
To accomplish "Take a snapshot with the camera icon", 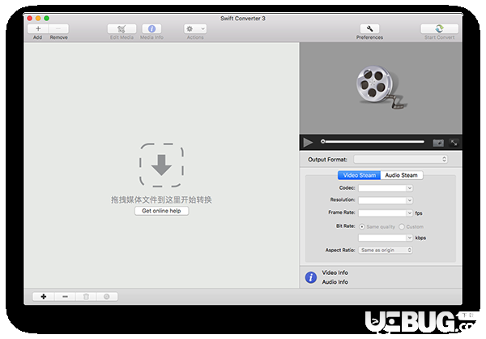I will click(x=438, y=143).
